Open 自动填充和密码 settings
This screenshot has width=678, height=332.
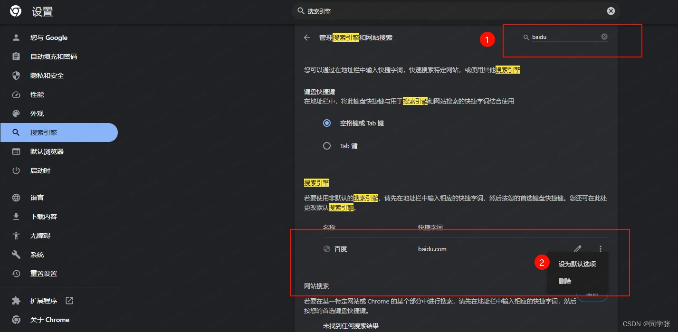(x=53, y=57)
